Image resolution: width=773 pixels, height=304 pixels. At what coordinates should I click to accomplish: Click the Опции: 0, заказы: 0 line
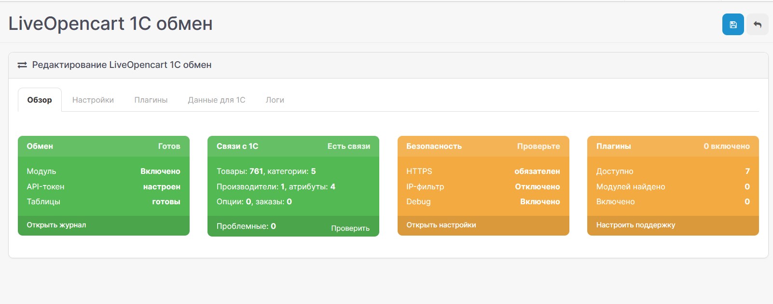pyautogui.click(x=254, y=201)
